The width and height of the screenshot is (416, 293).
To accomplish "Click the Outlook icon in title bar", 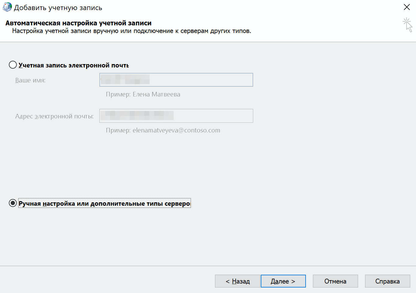I will point(7,7).
